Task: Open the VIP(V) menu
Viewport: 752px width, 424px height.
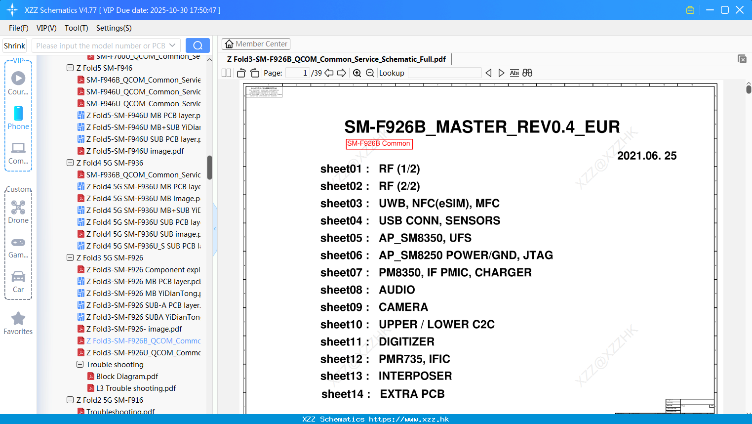Action: (x=46, y=28)
